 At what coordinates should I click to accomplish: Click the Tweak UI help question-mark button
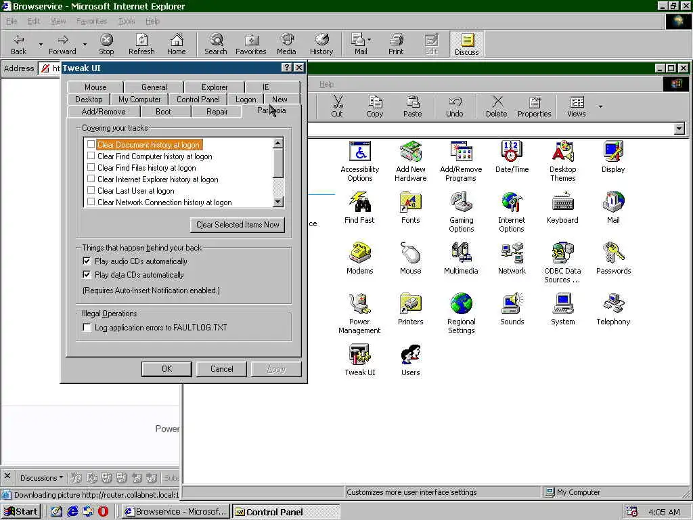(286, 68)
